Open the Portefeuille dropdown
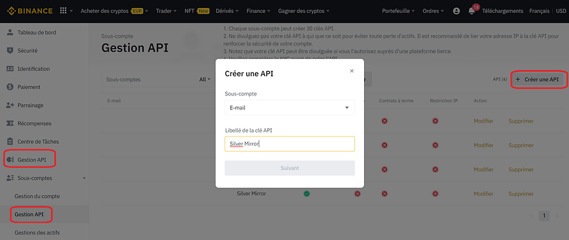 pyautogui.click(x=399, y=11)
